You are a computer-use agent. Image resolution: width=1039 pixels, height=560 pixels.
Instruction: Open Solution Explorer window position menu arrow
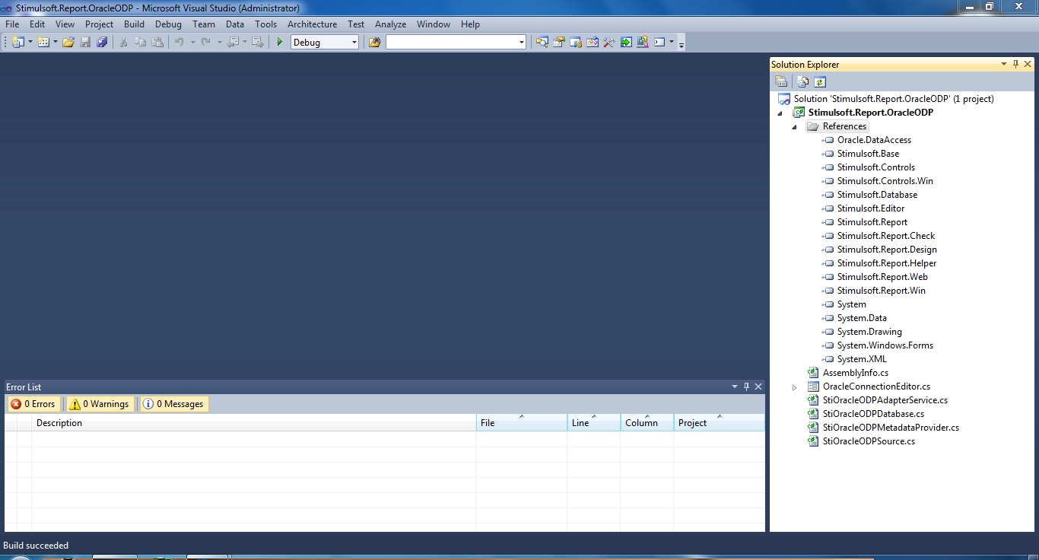(x=1004, y=65)
